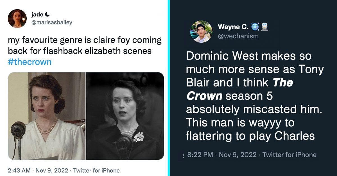Click Wayne C.'s profile avatar
Image resolution: width=337 pixels, height=176 pixels.
tap(202, 31)
